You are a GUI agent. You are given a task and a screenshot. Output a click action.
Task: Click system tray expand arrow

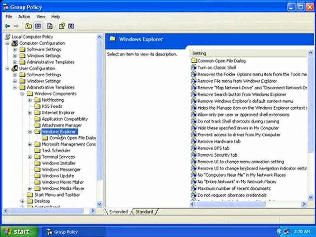(x=279, y=231)
